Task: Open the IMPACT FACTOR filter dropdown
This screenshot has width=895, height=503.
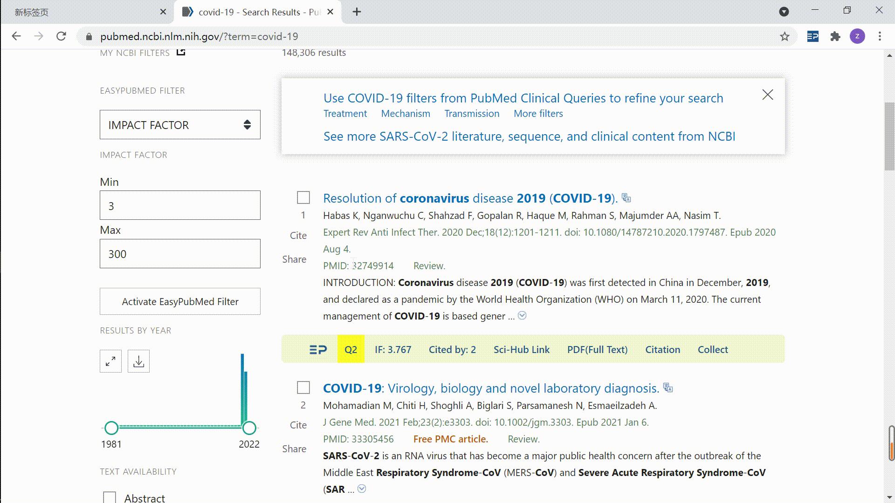Action: (x=179, y=124)
